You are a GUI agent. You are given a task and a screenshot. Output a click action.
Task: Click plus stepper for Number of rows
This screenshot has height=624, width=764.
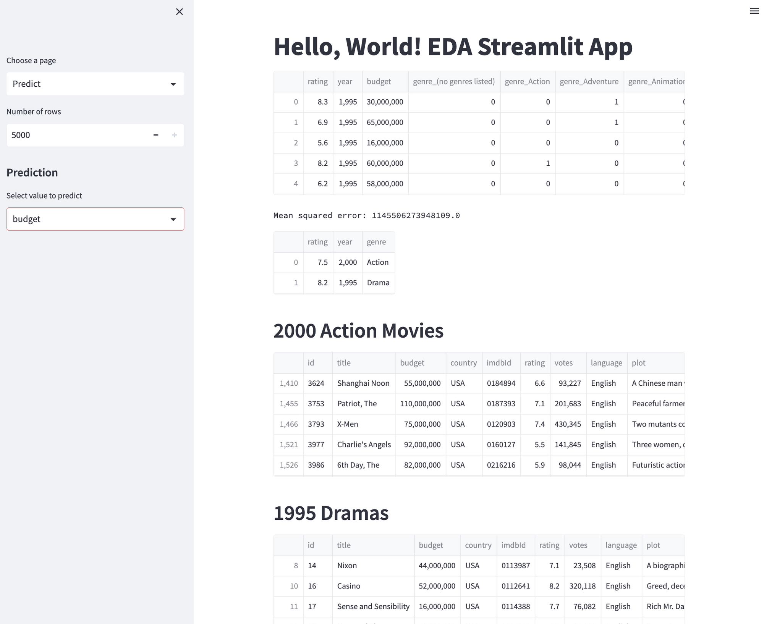click(175, 135)
